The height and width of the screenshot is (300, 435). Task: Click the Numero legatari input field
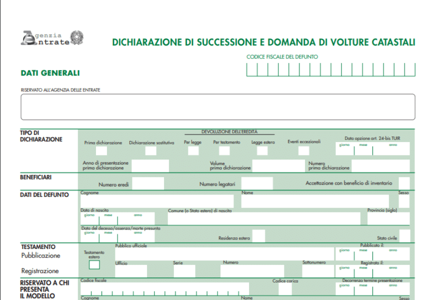257,183
